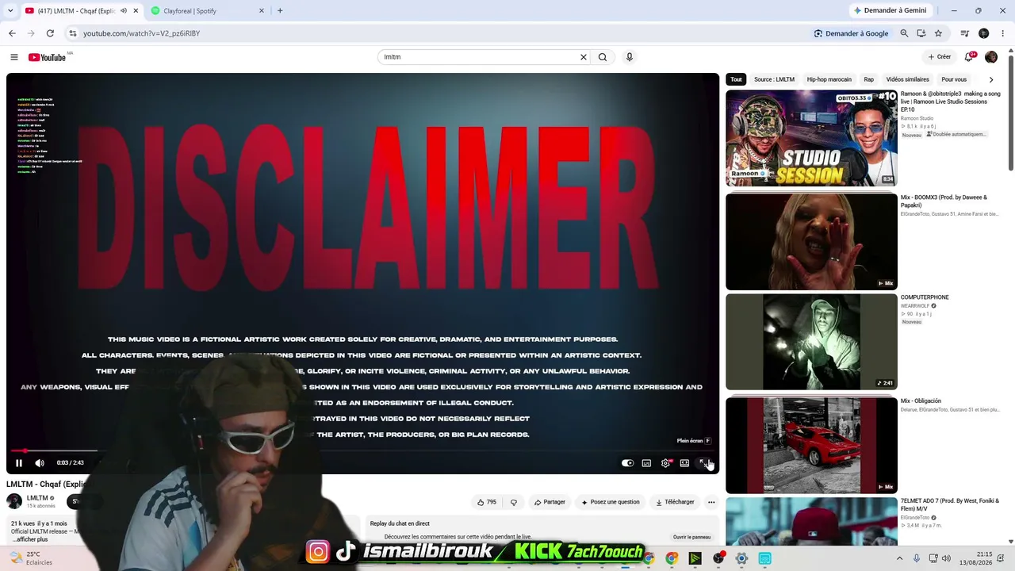Open the live chat replay with Ouvrir le panneau

pos(691,537)
